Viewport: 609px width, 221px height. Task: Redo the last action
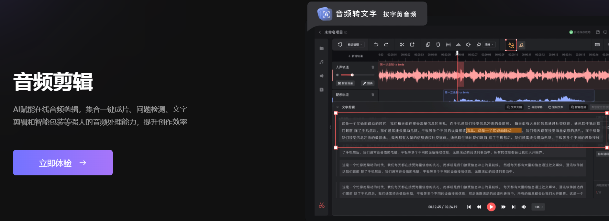tap(386, 45)
